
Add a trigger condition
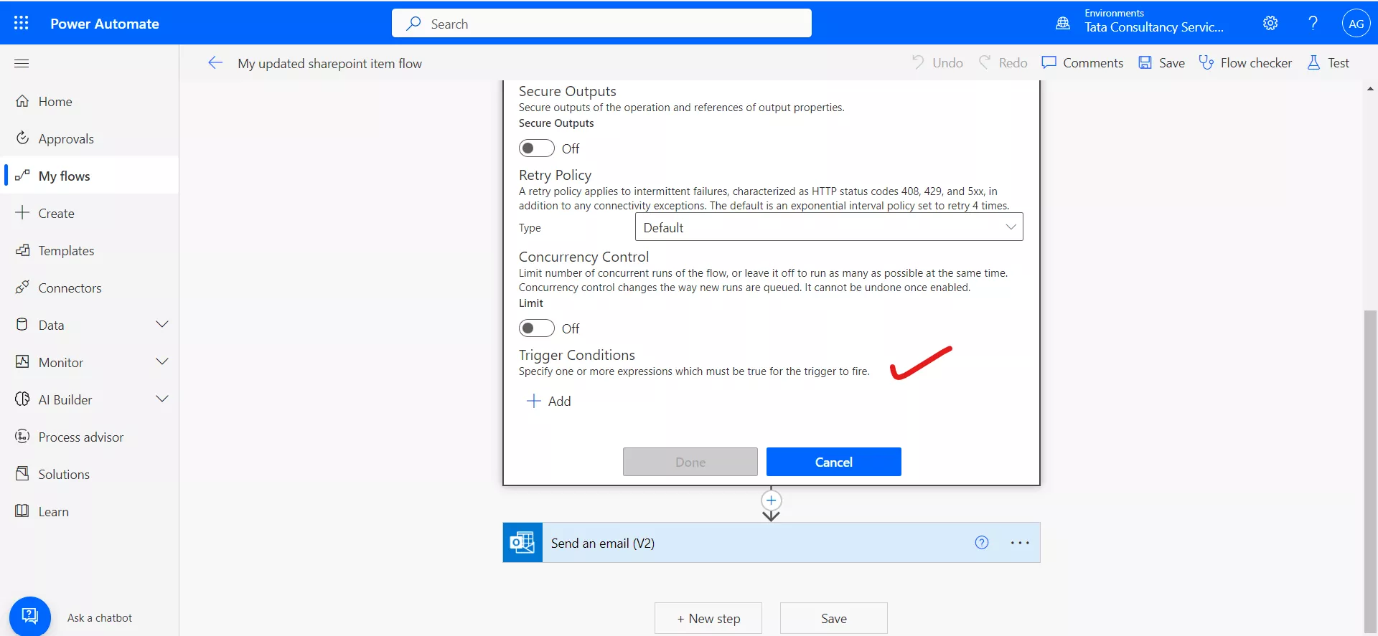(x=549, y=402)
